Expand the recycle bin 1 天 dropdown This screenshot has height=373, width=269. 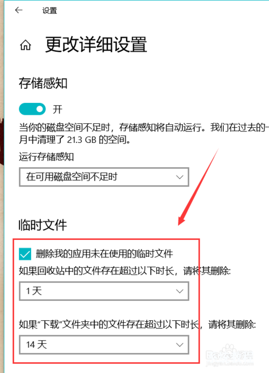[104, 291]
